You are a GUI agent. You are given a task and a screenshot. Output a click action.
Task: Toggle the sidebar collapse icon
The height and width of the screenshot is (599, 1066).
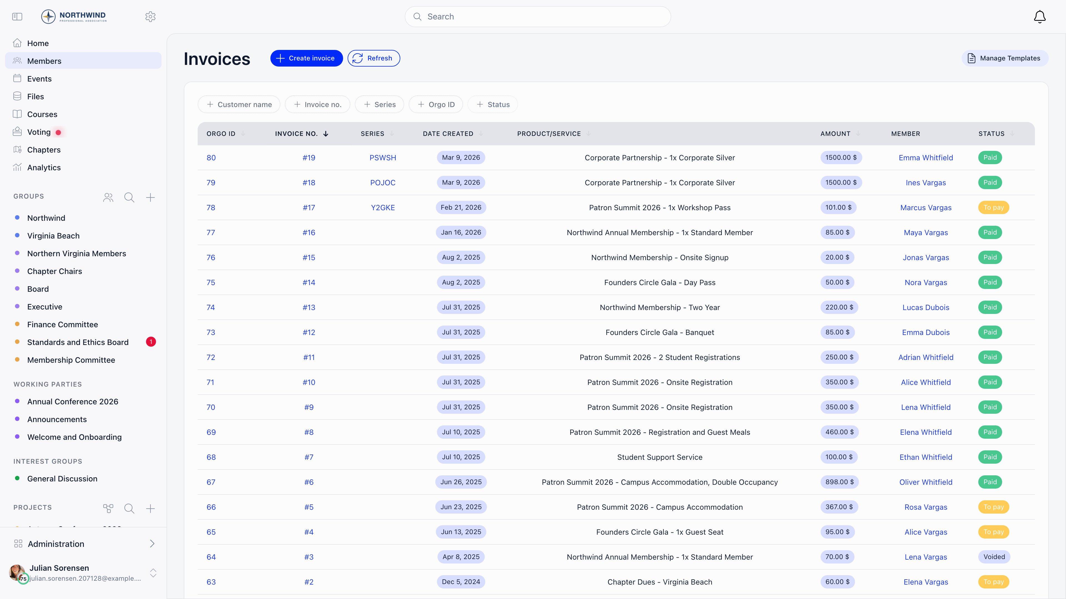[x=17, y=17]
